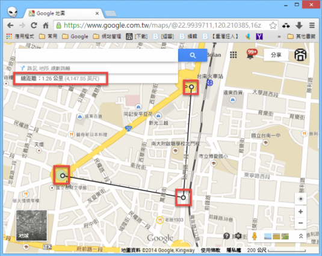Open a new tab button
Viewport: 322px width, 256px height.
111,14
